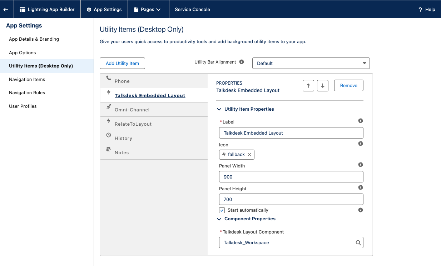The image size is (441, 266).
Task: Click the info icon for the Label field
Action: (361, 121)
